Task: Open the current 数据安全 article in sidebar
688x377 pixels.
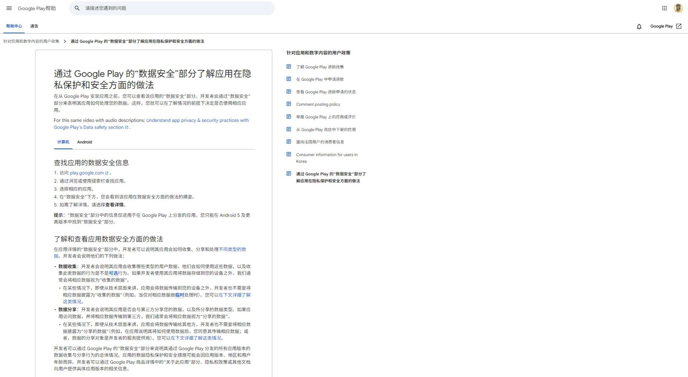Action: [x=331, y=177]
